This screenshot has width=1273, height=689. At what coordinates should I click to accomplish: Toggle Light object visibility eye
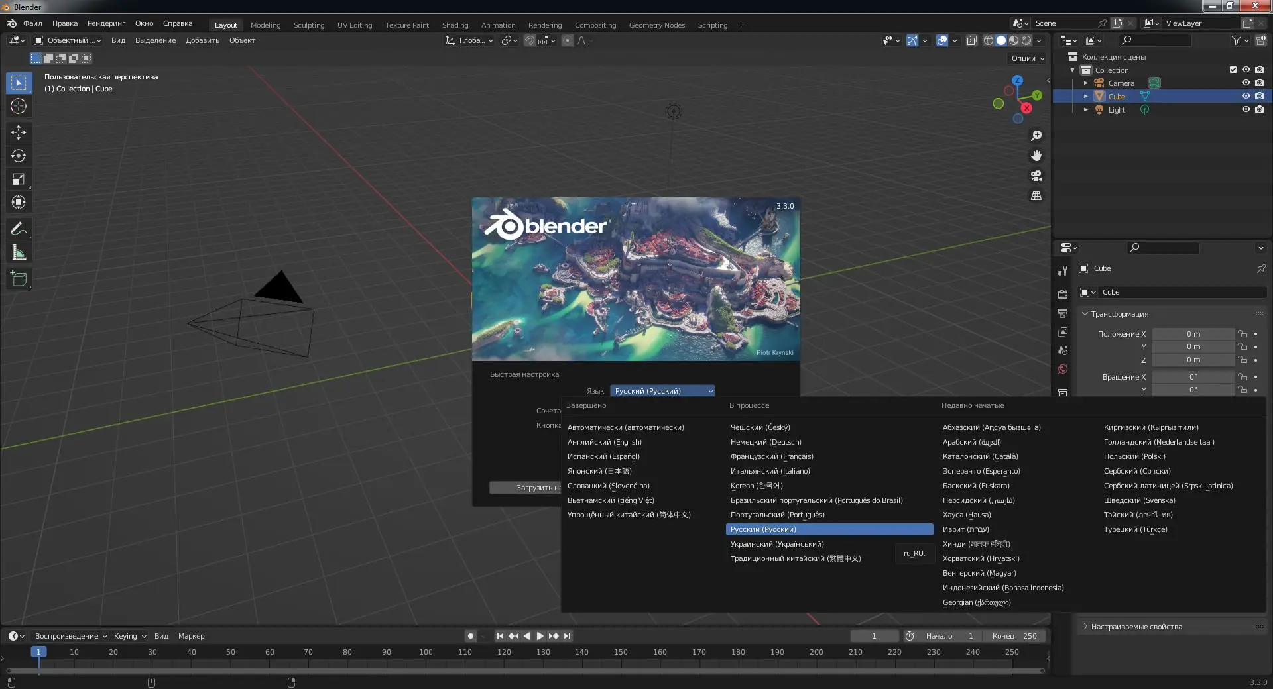pyautogui.click(x=1246, y=109)
